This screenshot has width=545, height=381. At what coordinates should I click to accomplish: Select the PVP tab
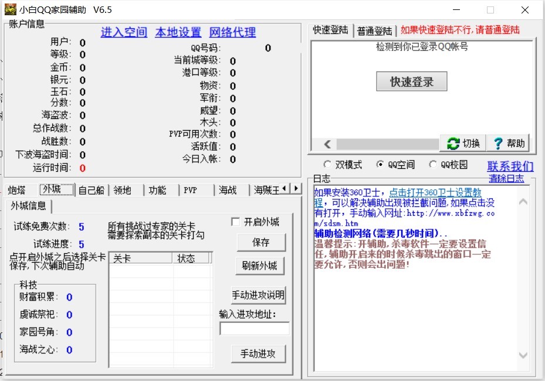(192, 190)
